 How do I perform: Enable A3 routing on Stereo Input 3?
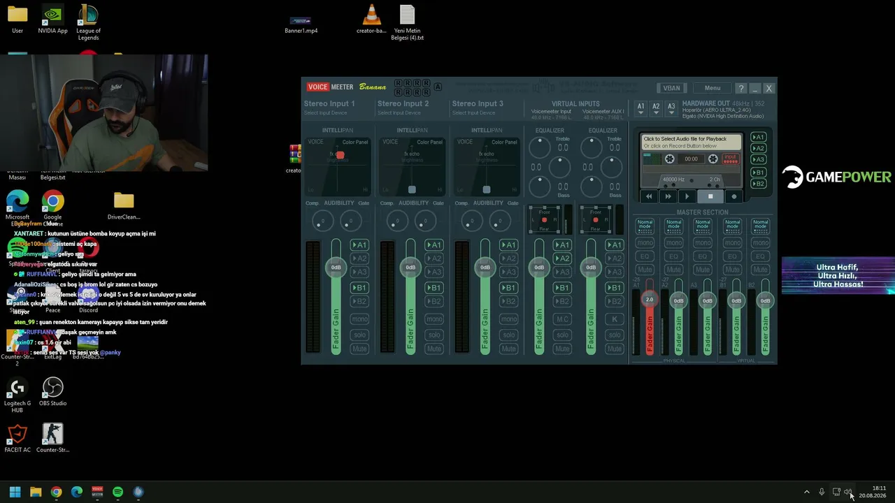(x=508, y=272)
